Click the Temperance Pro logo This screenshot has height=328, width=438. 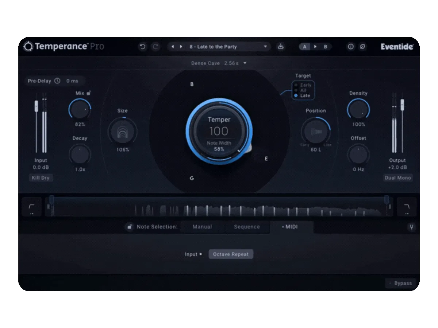tap(64, 47)
